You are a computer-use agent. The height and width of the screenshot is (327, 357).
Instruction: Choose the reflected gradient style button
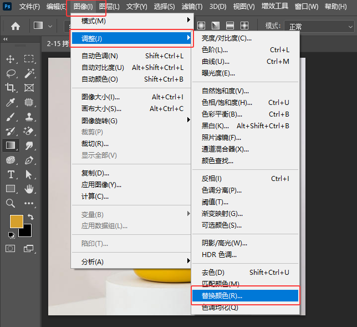click(x=230, y=26)
